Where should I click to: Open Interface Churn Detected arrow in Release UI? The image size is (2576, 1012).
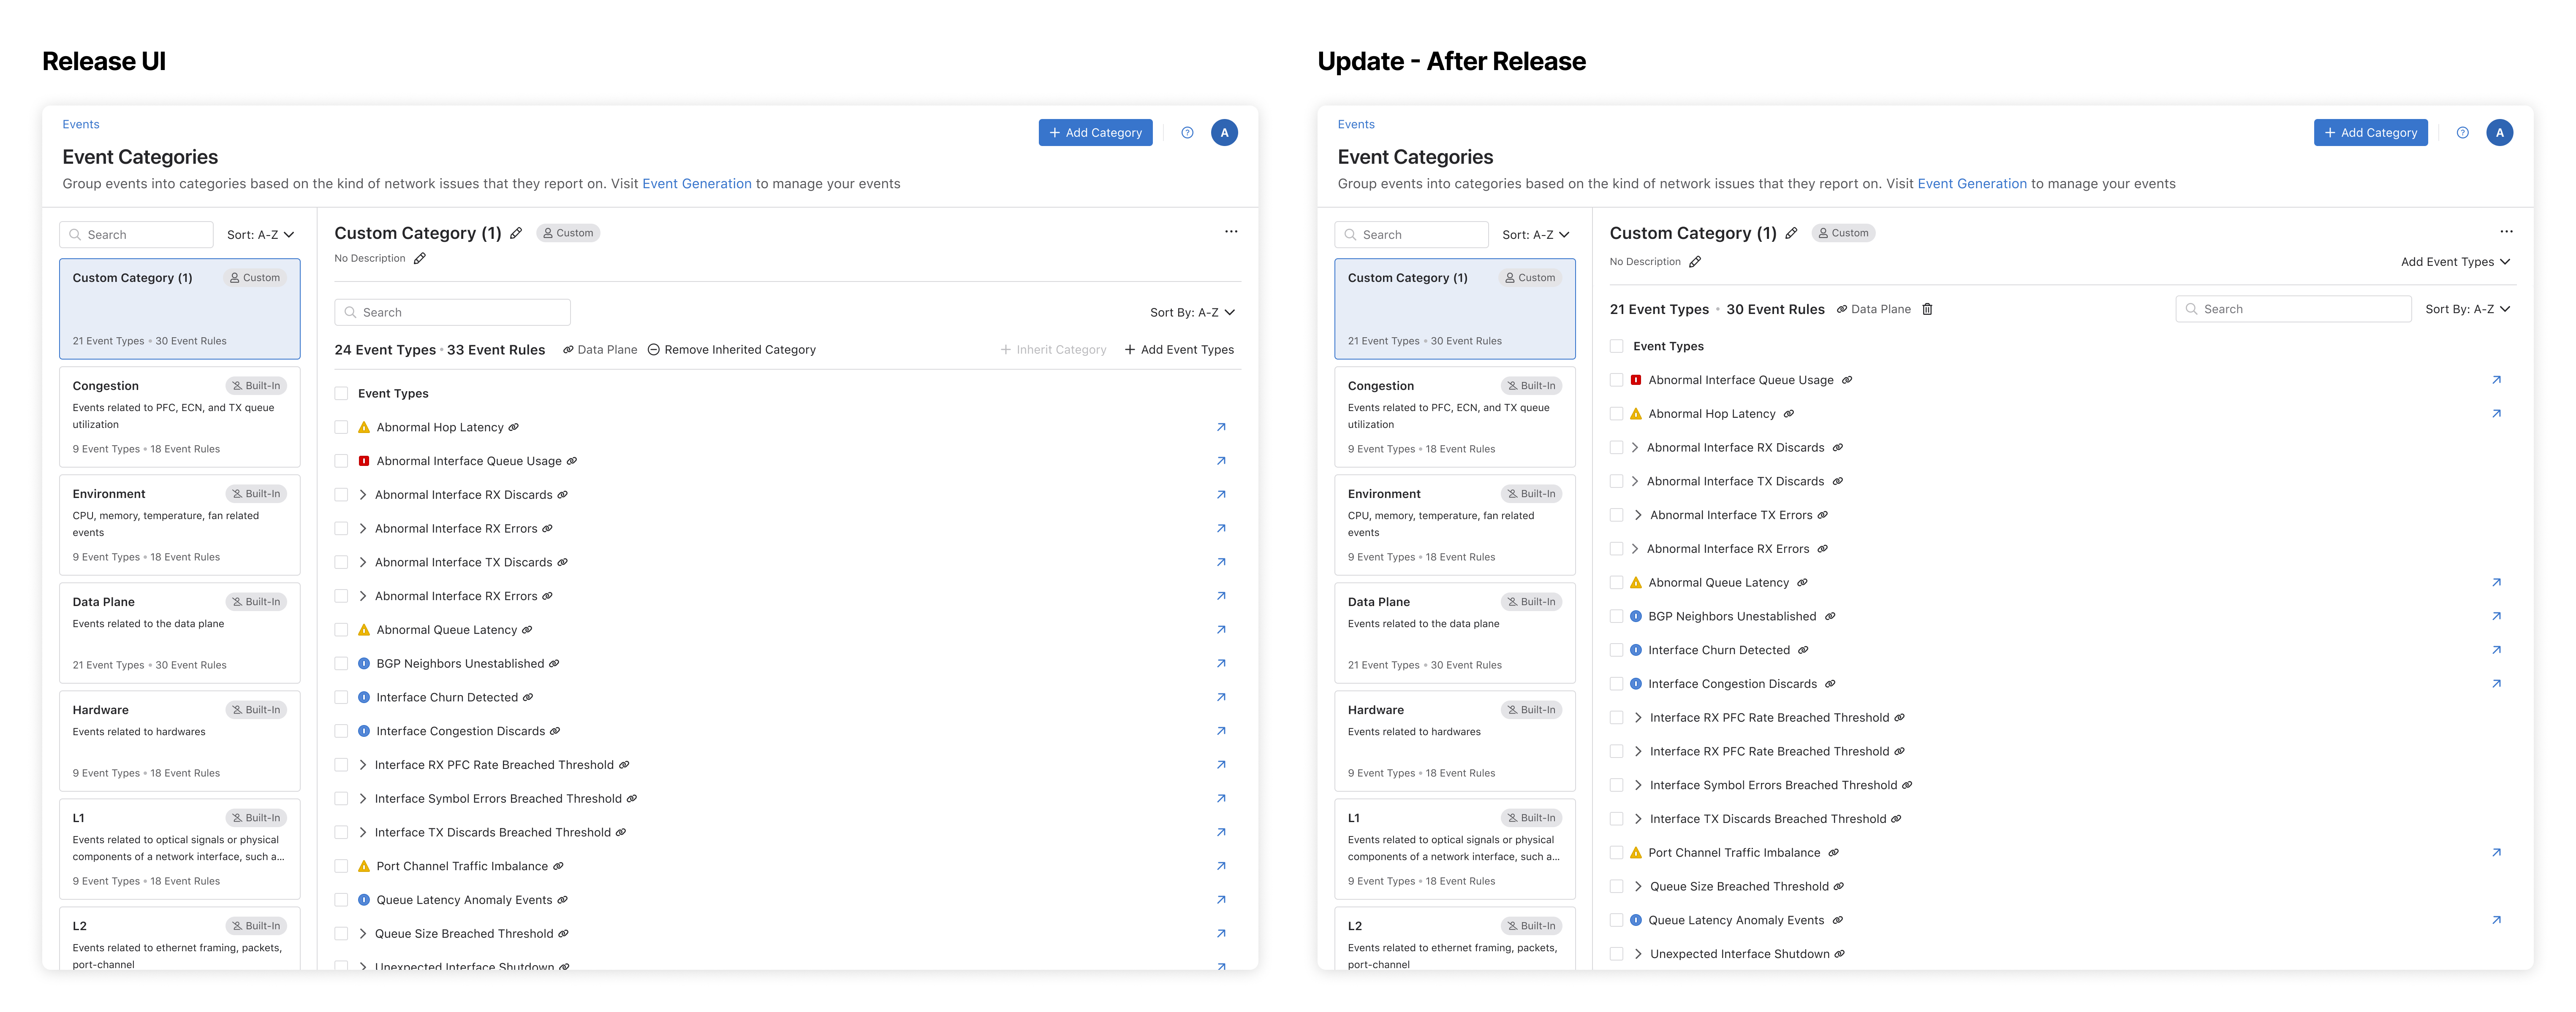(1221, 697)
